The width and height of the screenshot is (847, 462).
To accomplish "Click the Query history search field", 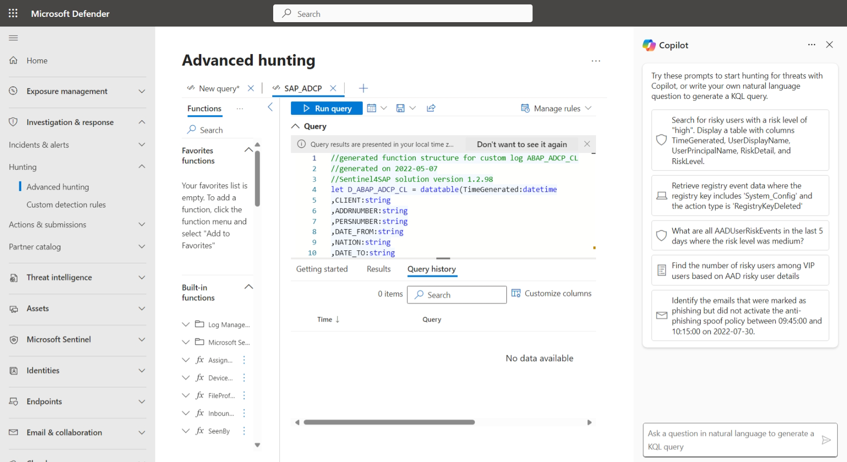I will [457, 295].
